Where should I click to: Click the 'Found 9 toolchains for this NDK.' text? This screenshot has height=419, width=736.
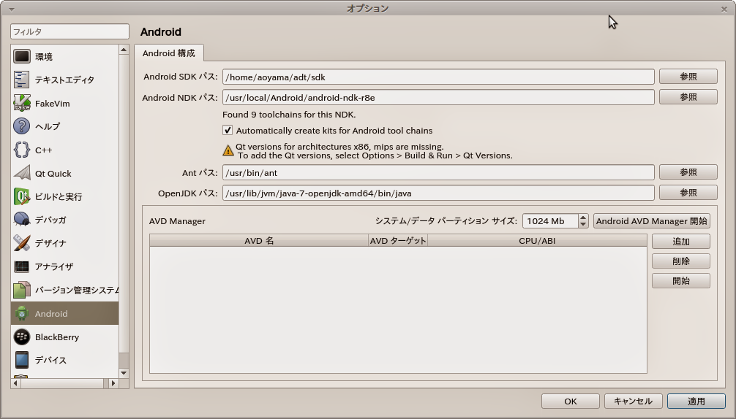coord(289,114)
